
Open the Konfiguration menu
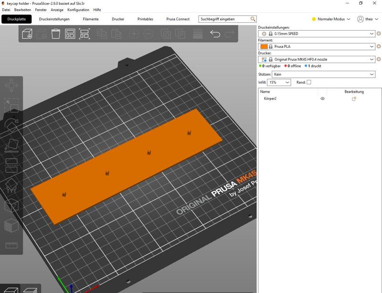(x=78, y=10)
